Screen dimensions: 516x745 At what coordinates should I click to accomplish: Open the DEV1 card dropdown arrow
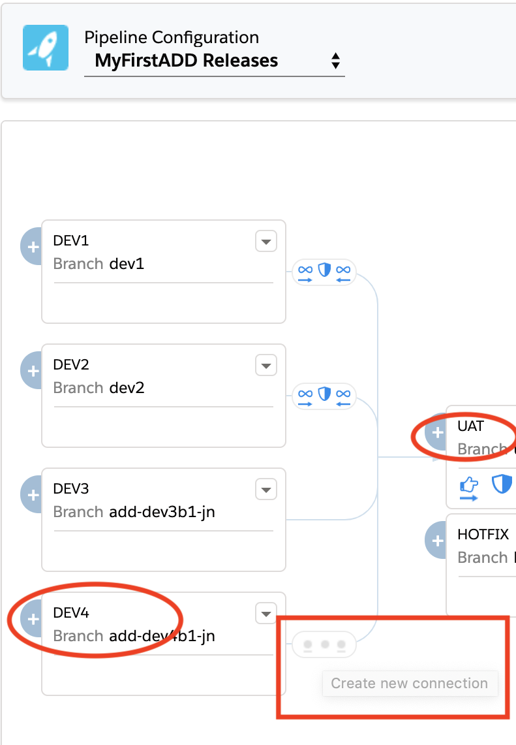[x=266, y=241]
